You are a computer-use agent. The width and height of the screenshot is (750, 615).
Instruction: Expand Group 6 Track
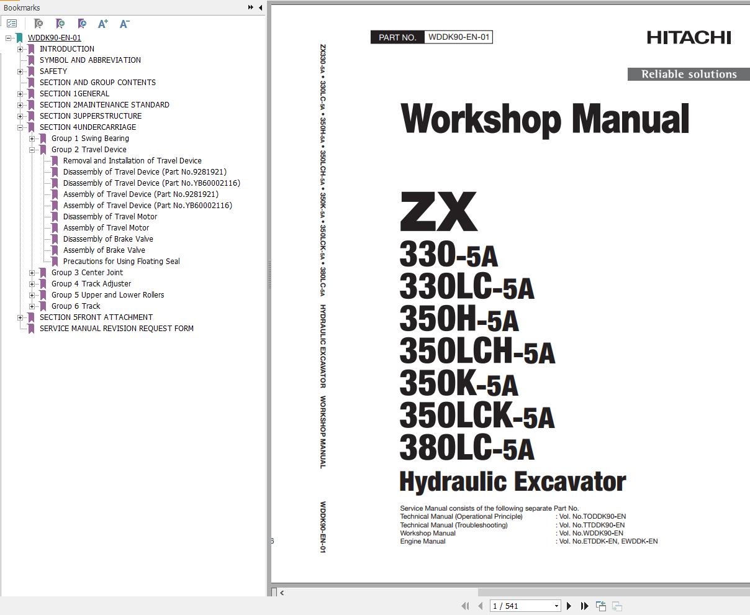tap(32, 306)
